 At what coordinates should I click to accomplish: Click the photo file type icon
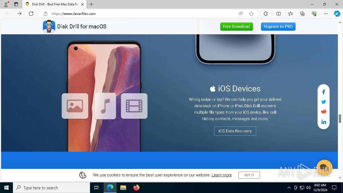point(75,106)
